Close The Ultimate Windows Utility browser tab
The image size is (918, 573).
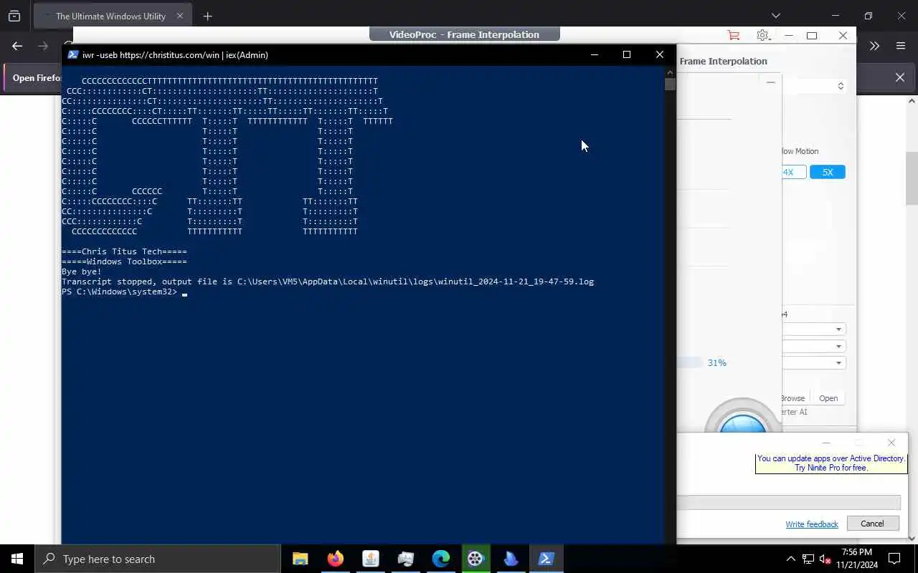click(x=180, y=16)
